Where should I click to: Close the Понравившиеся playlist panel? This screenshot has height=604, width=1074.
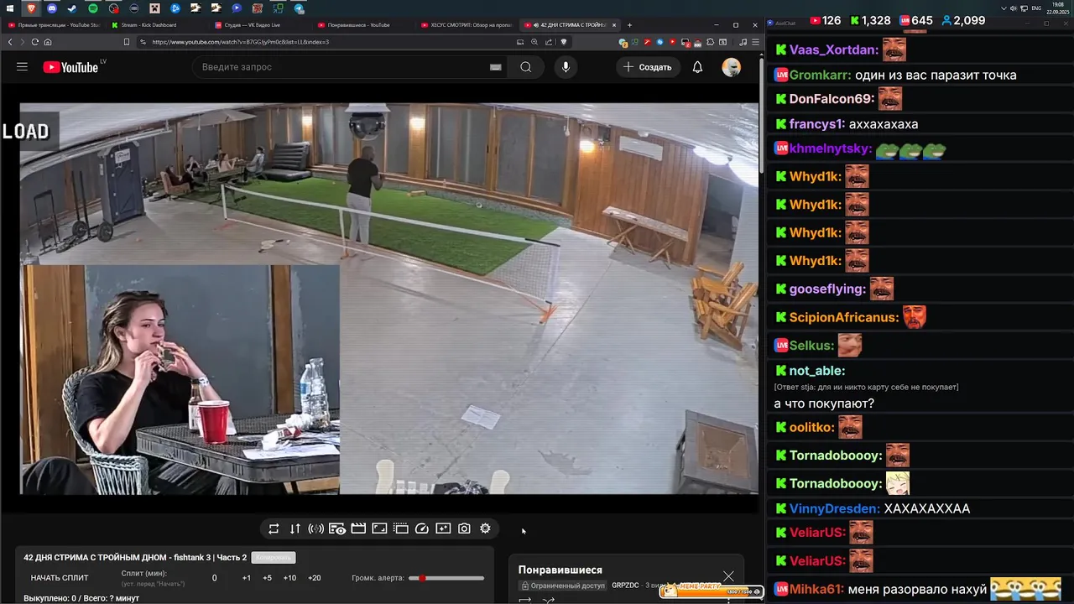[x=728, y=575]
